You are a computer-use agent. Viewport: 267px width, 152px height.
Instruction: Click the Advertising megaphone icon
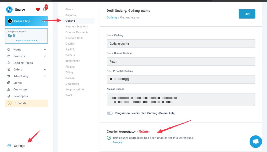(x=9, y=76)
